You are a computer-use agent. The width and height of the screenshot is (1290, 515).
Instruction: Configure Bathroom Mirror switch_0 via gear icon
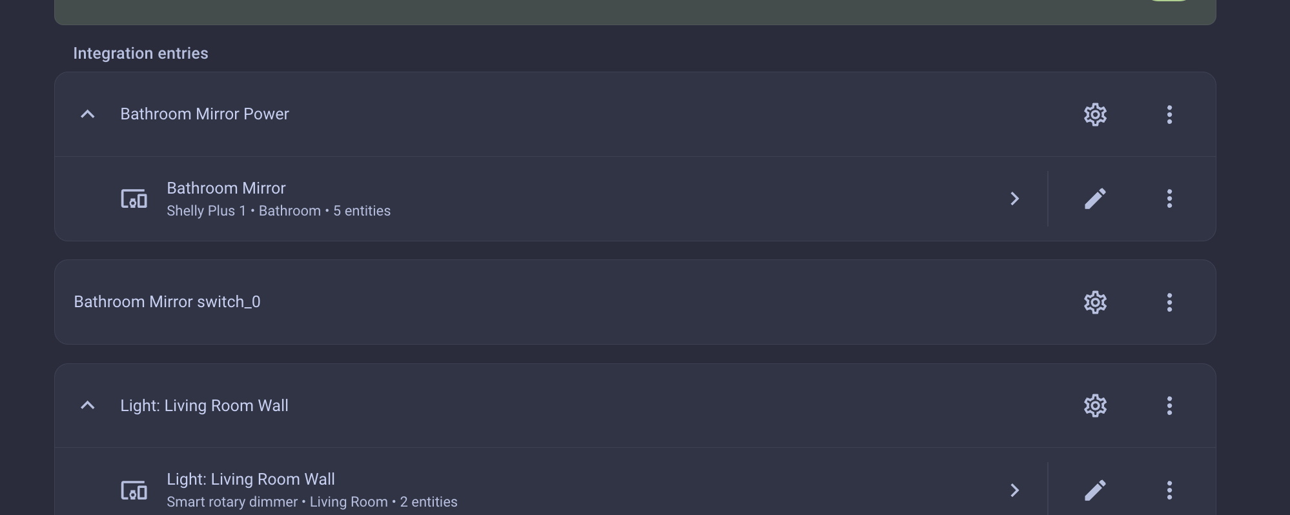tap(1095, 302)
